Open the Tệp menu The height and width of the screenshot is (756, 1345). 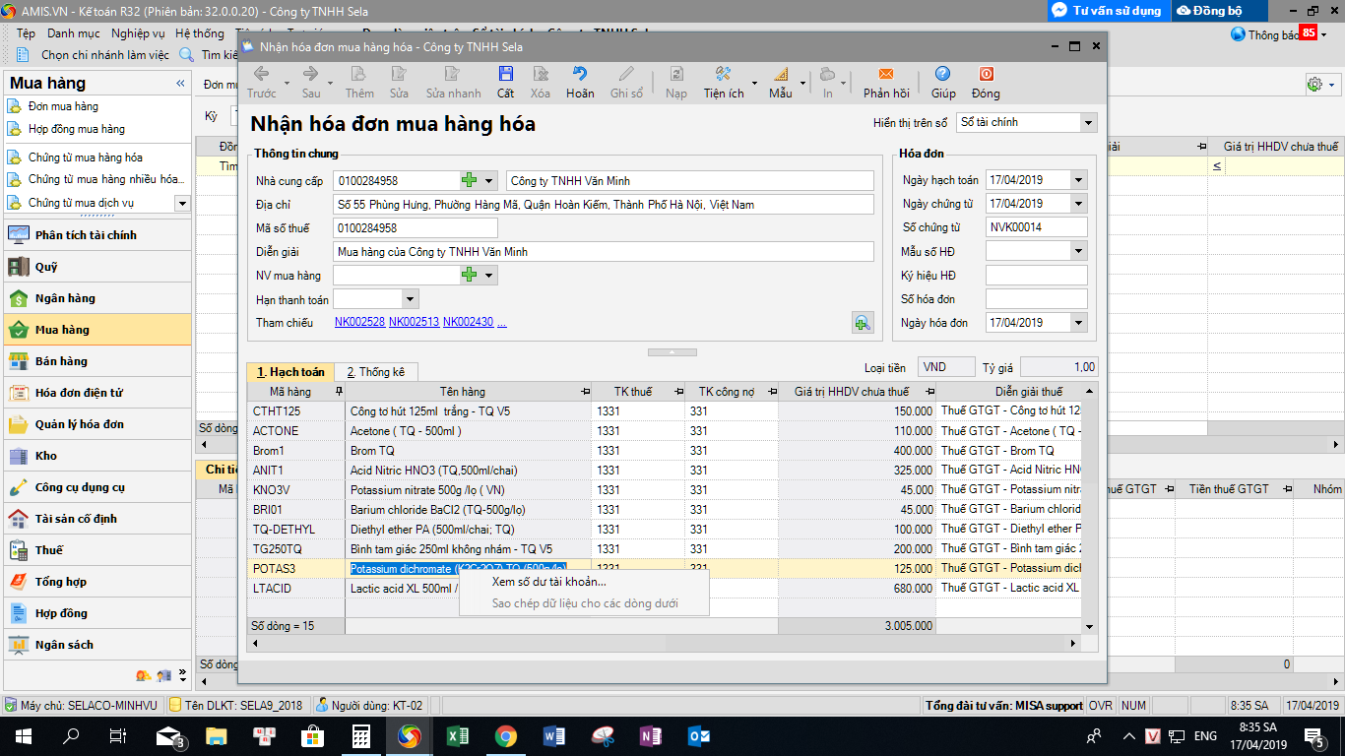26,33
